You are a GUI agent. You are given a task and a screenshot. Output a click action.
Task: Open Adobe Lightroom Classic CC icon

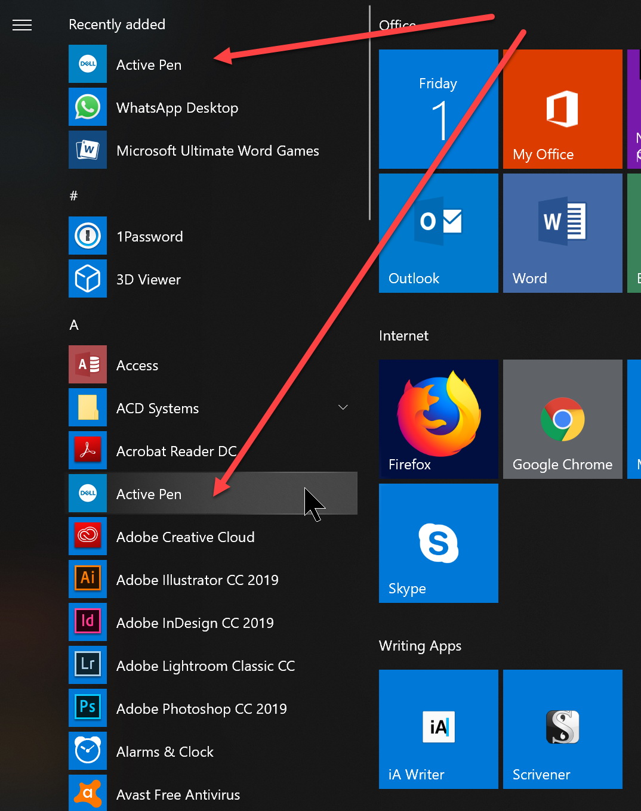coord(88,665)
